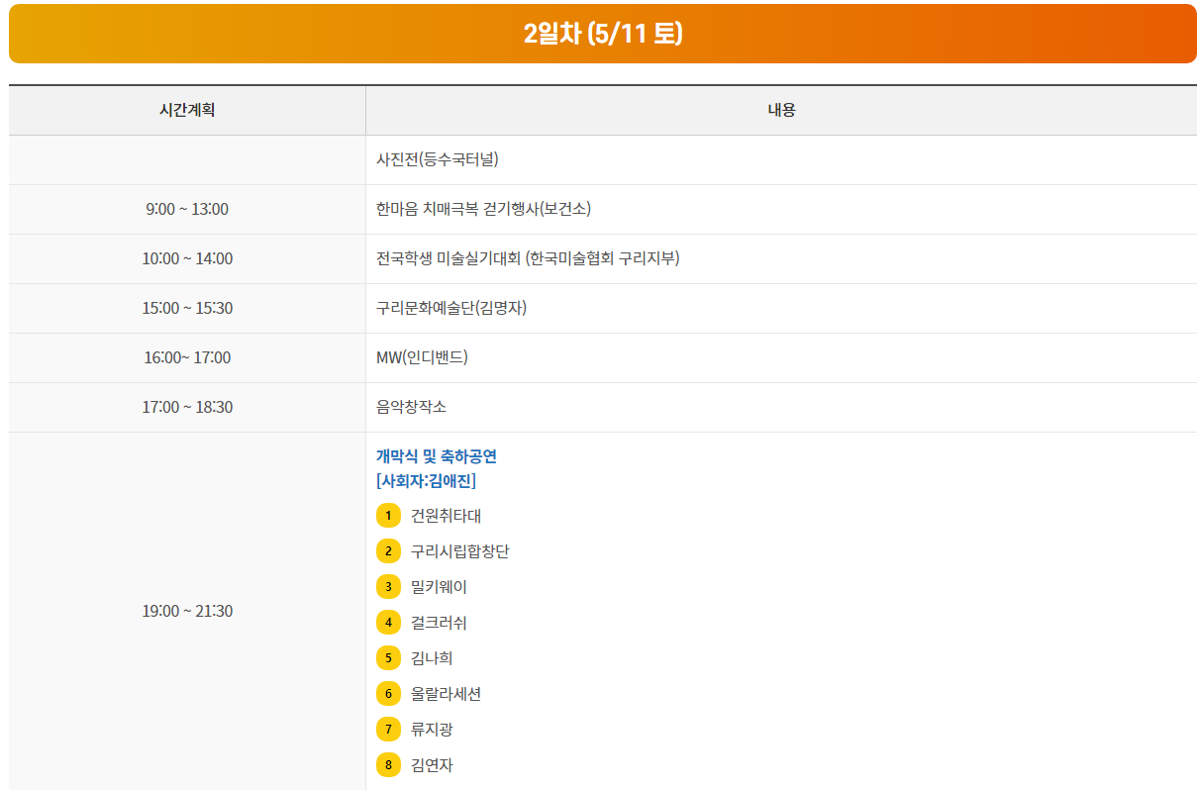Click numbered badge 4 beside 걸크러쉬
Screen dimensions: 1197x790
[x=387, y=623]
